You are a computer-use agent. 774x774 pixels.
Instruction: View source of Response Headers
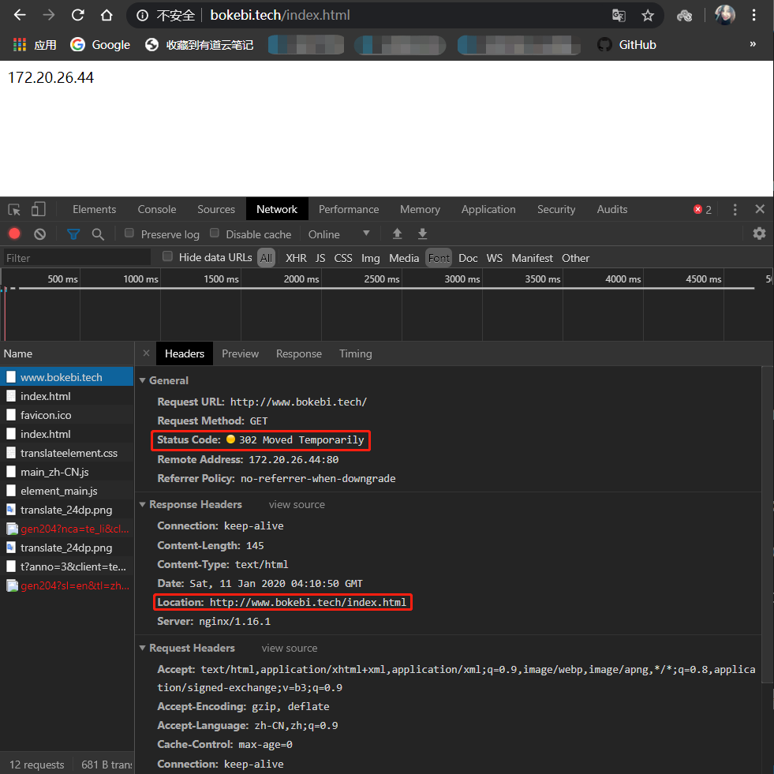coord(297,504)
